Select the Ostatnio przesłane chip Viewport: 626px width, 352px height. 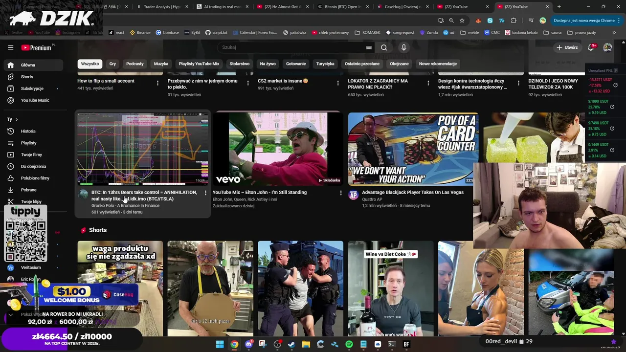pyautogui.click(x=362, y=64)
